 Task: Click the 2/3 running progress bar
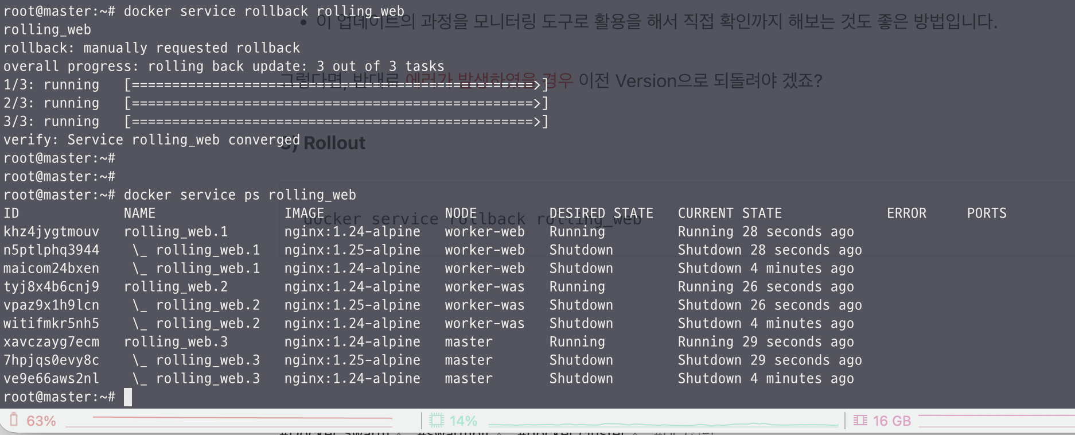coord(337,103)
